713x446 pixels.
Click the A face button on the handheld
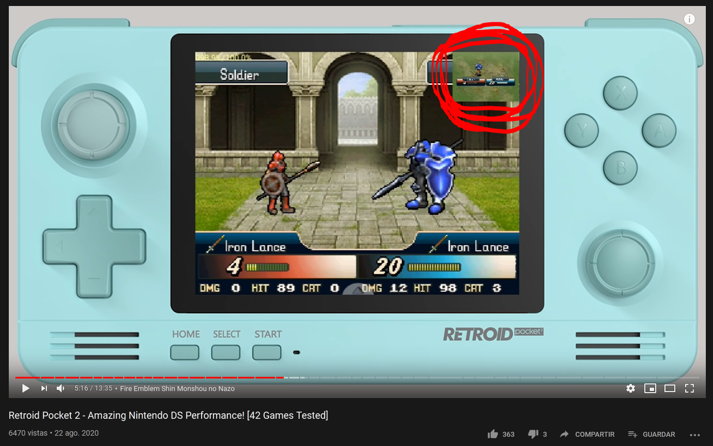click(659, 130)
